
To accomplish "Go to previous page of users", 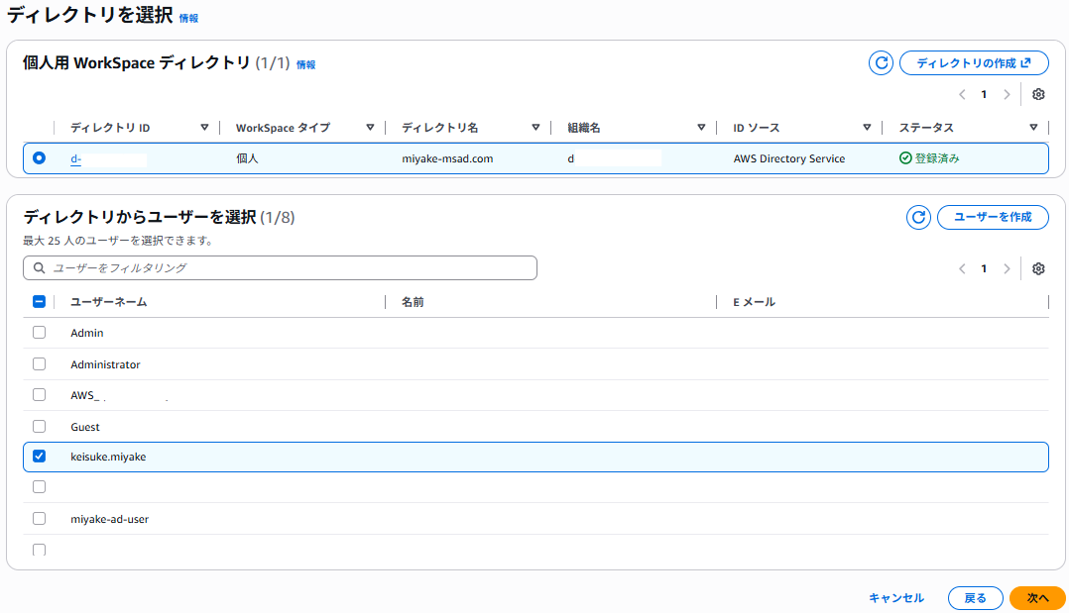I will pos(962,268).
